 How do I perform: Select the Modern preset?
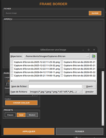32,115
